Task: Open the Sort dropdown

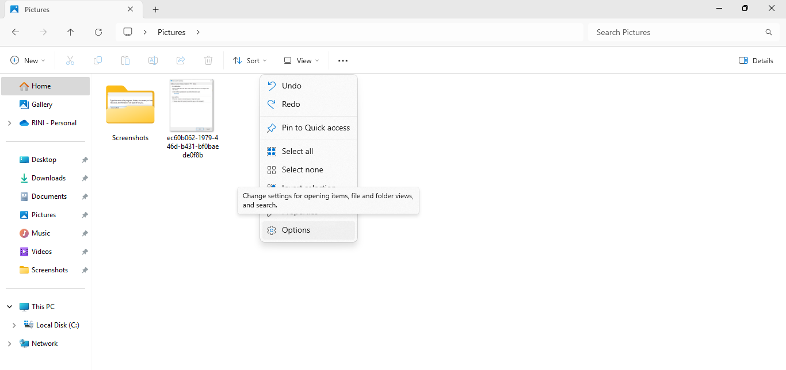Action: (x=250, y=60)
